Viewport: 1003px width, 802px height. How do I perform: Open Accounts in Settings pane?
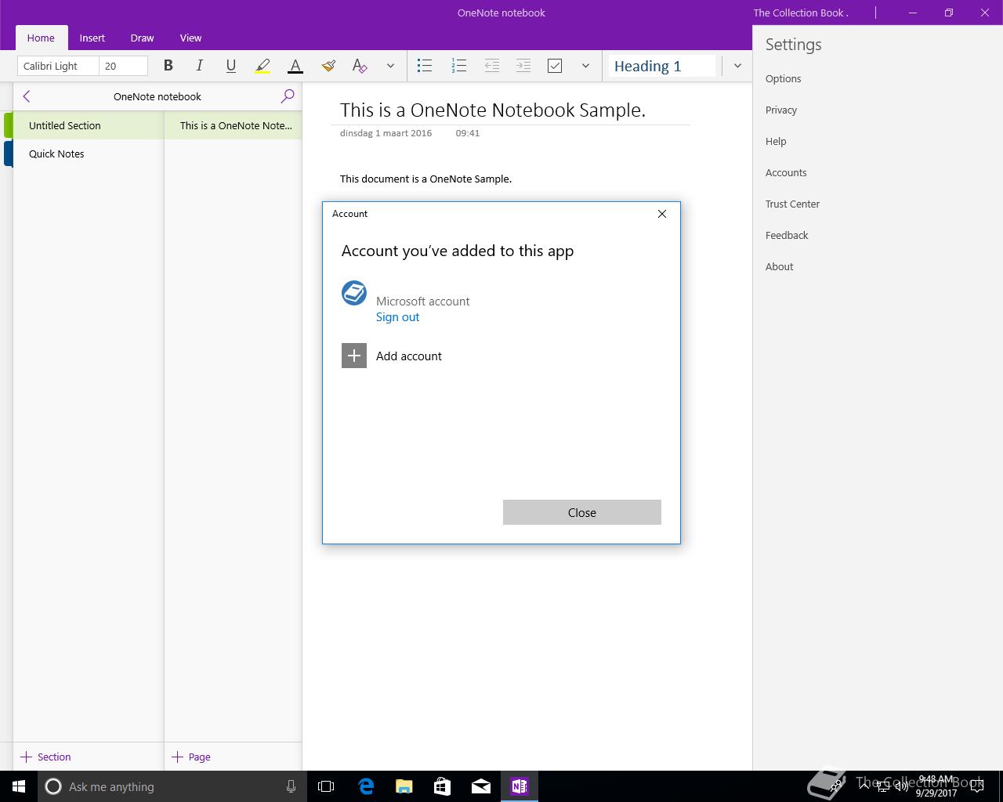(x=786, y=172)
